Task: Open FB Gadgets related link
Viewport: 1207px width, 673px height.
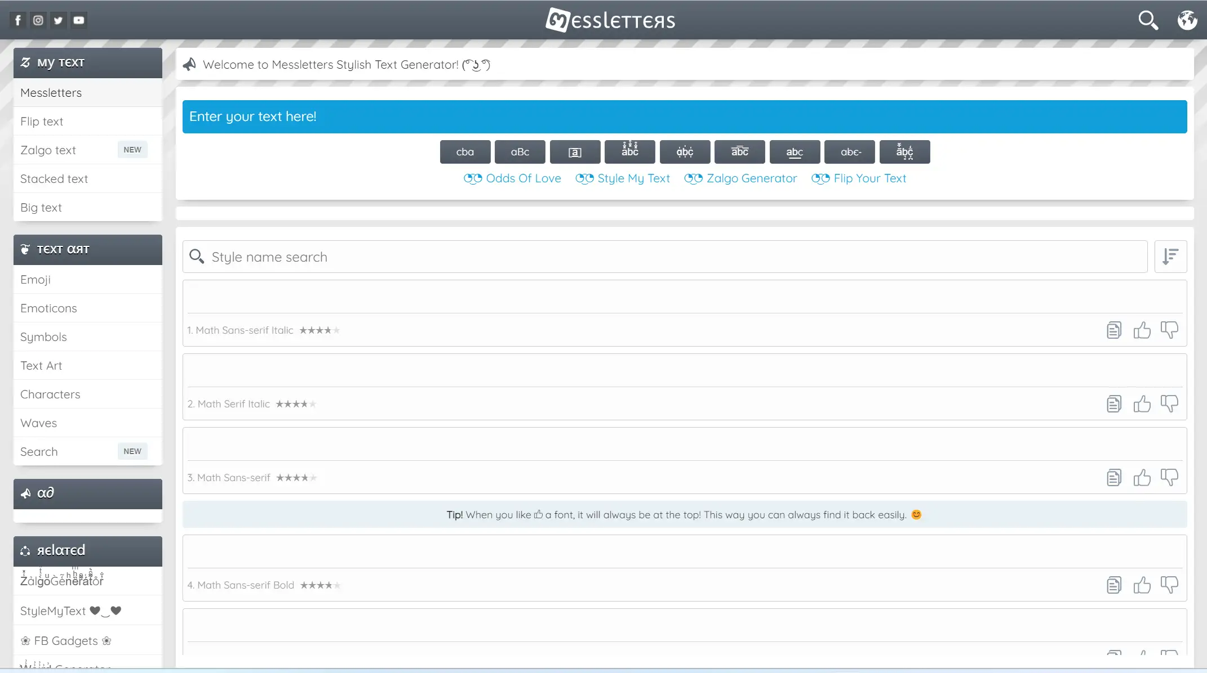Action: 88,640
